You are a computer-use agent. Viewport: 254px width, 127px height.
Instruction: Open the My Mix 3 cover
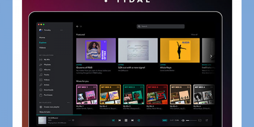click(x=134, y=94)
